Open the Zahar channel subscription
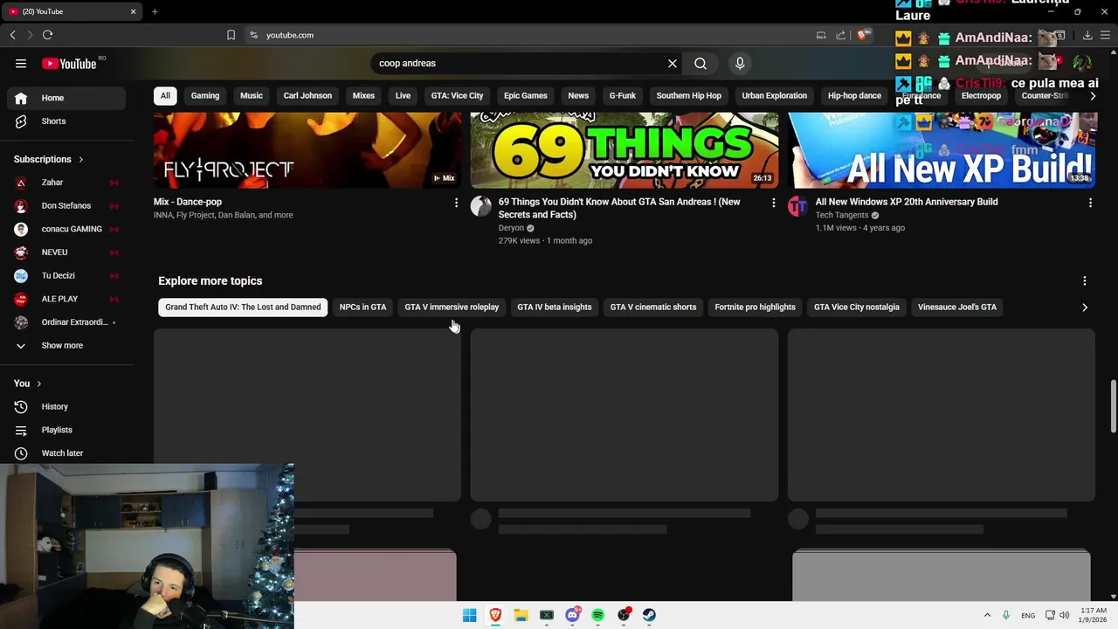 pyautogui.click(x=66, y=183)
